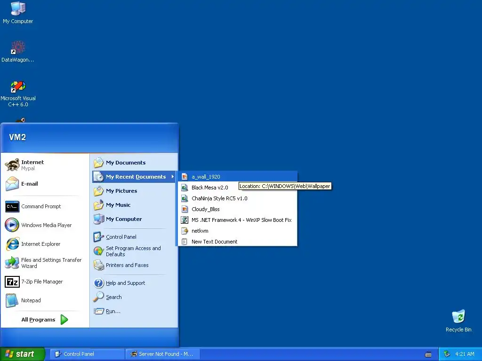This screenshot has height=361, width=482.
Task: Launch Command Prompt from pinned programs
Action: 45,206
